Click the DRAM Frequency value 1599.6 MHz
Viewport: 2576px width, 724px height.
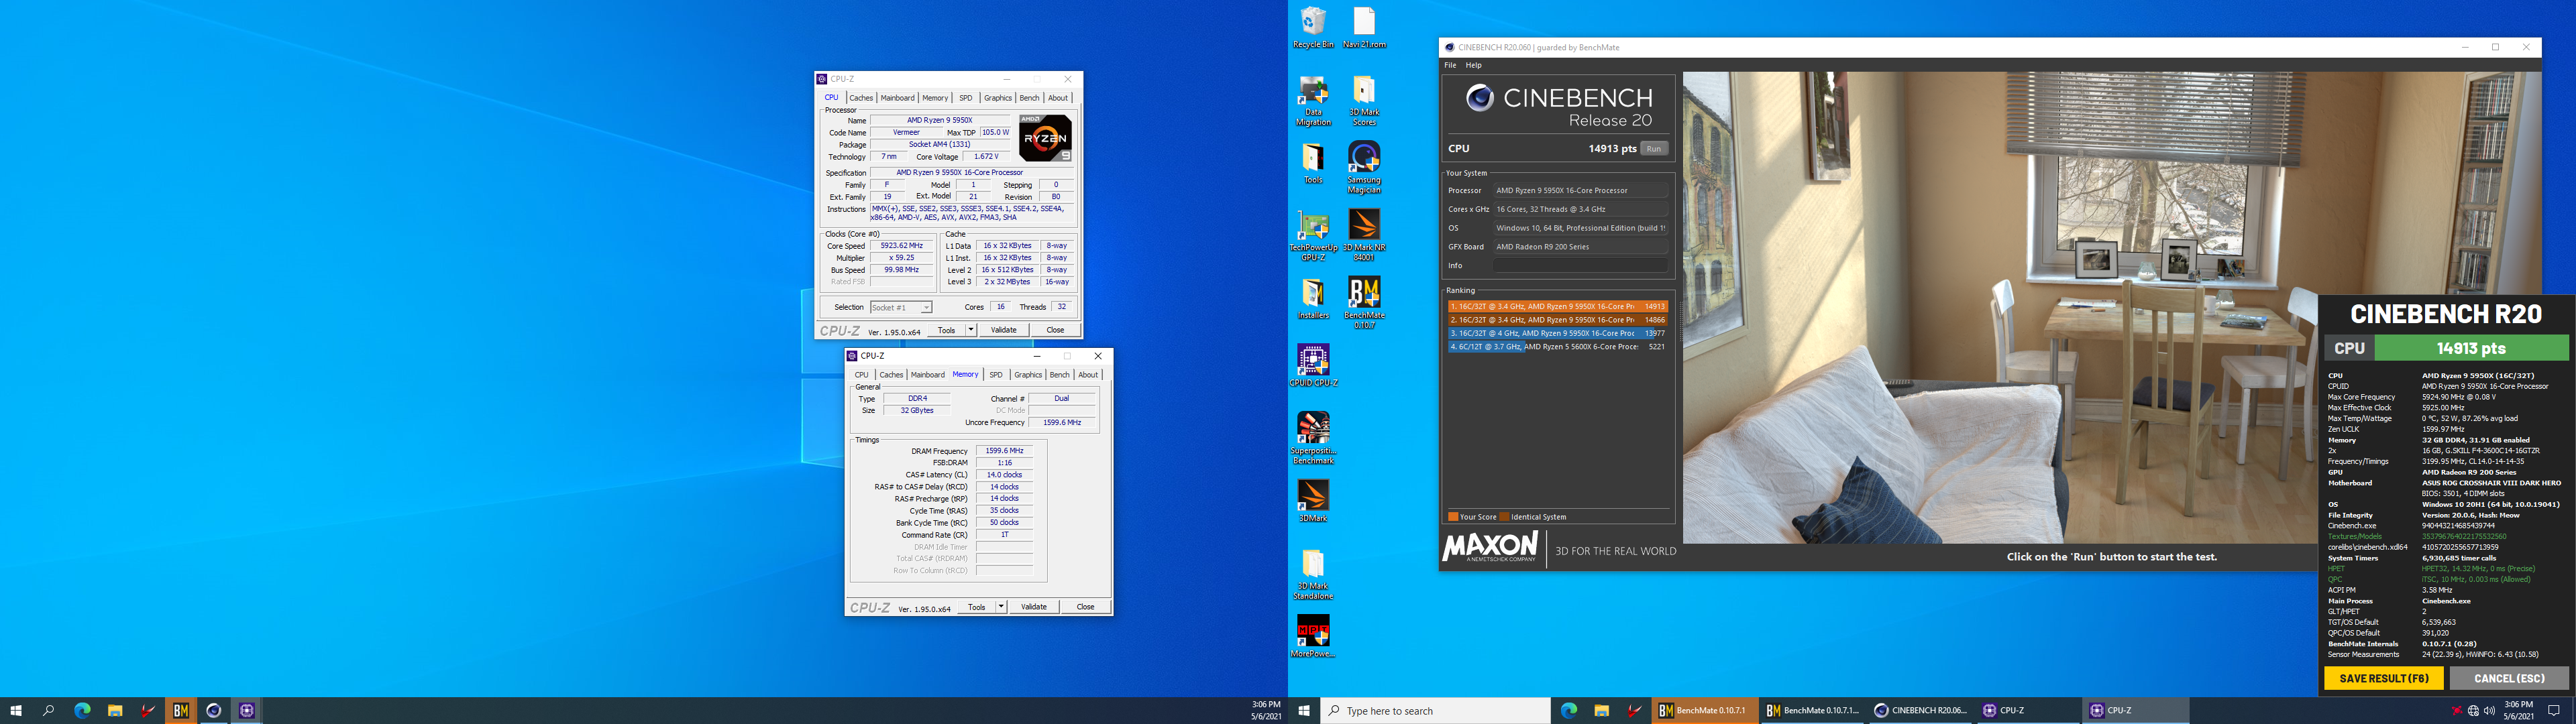[1004, 451]
